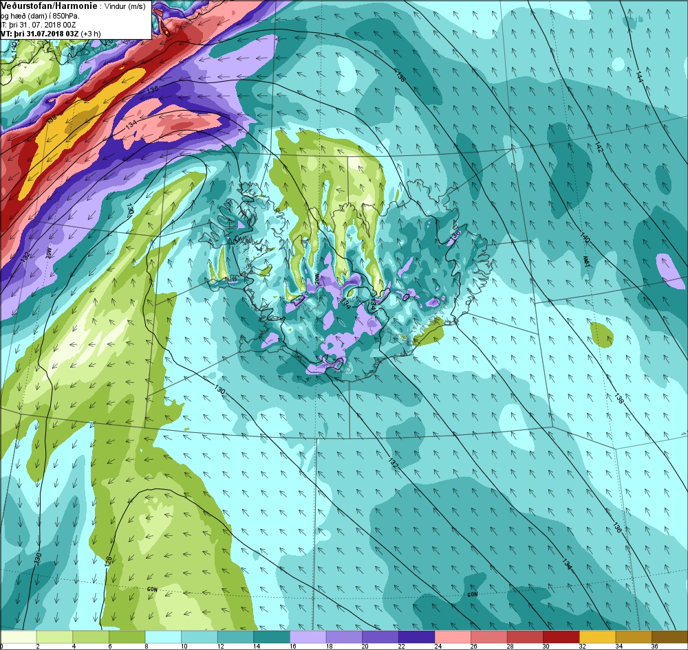Click the legend tick value '32'
Image resolution: width=688 pixels, height=650 pixels.
click(x=582, y=646)
